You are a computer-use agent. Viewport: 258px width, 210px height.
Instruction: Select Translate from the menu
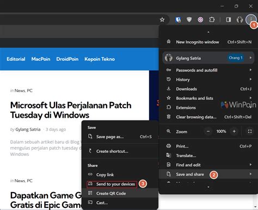(x=208, y=156)
